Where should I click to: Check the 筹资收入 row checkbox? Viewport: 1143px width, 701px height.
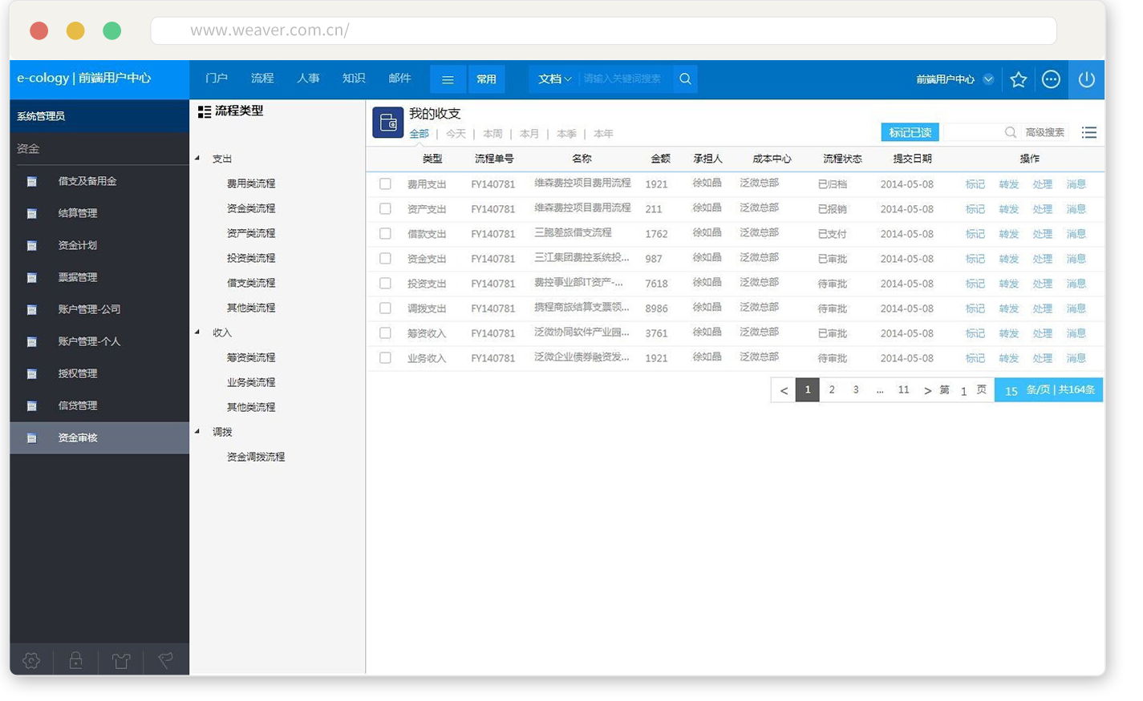385,332
